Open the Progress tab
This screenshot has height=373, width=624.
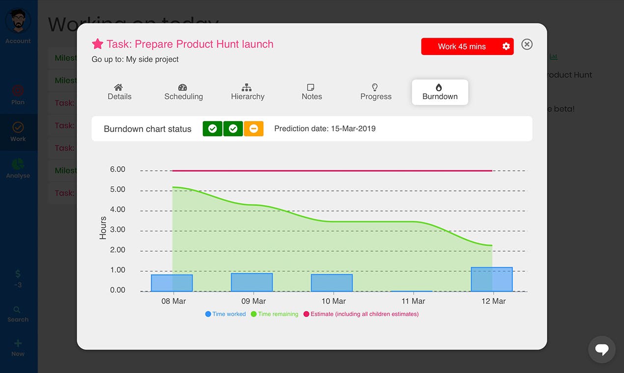pos(376,92)
